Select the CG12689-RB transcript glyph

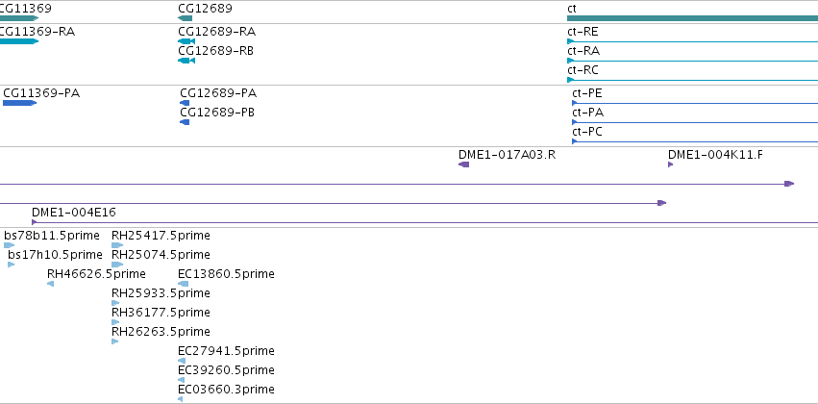click(x=186, y=61)
